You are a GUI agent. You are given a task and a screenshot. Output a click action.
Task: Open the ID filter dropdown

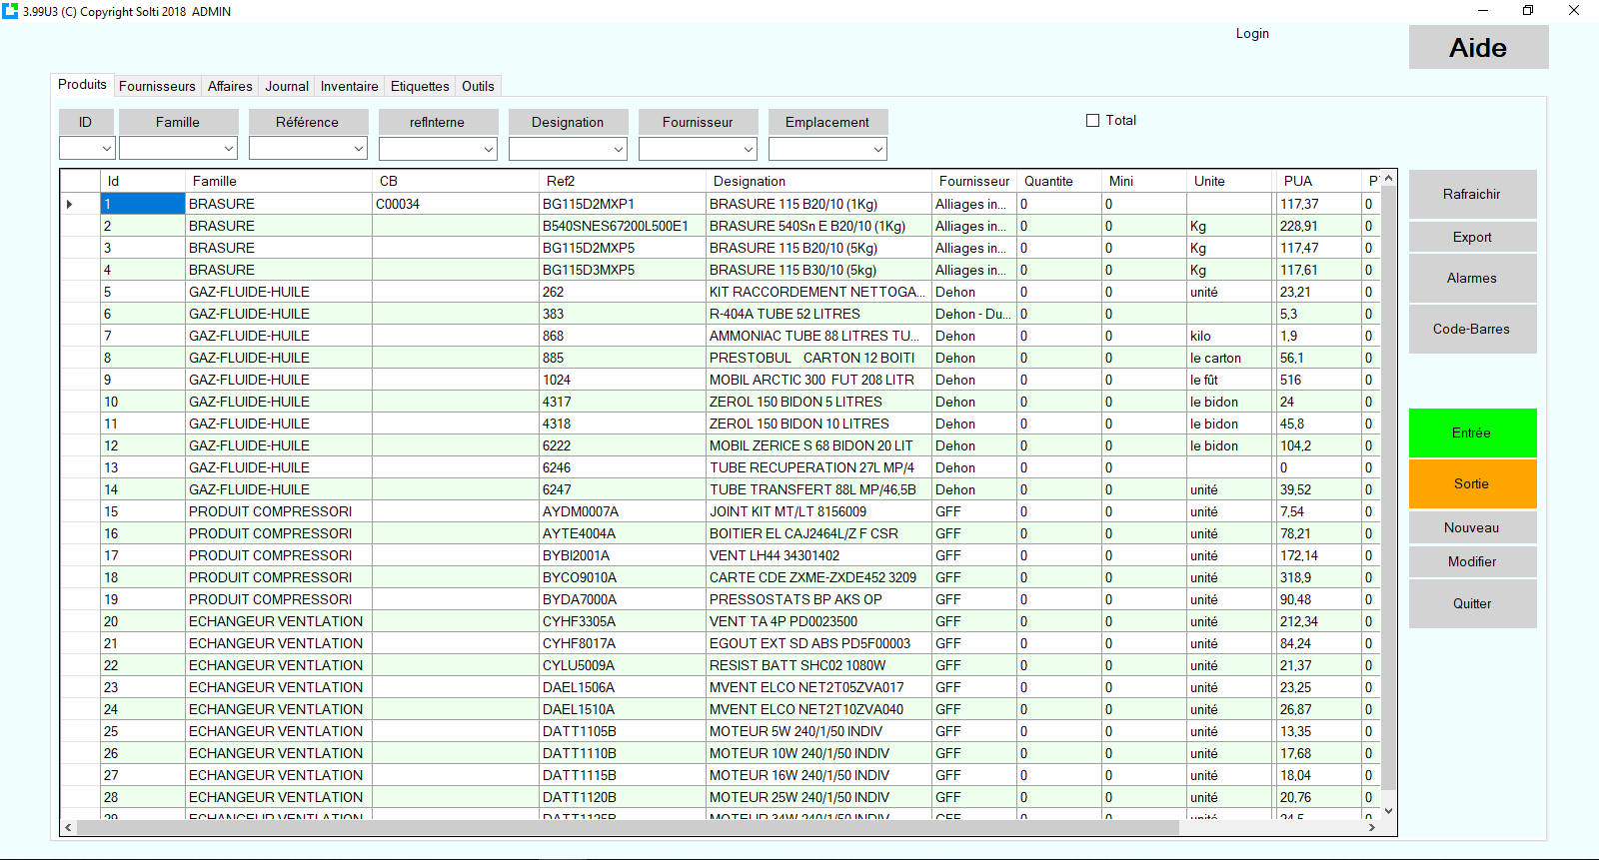click(x=107, y=149)
